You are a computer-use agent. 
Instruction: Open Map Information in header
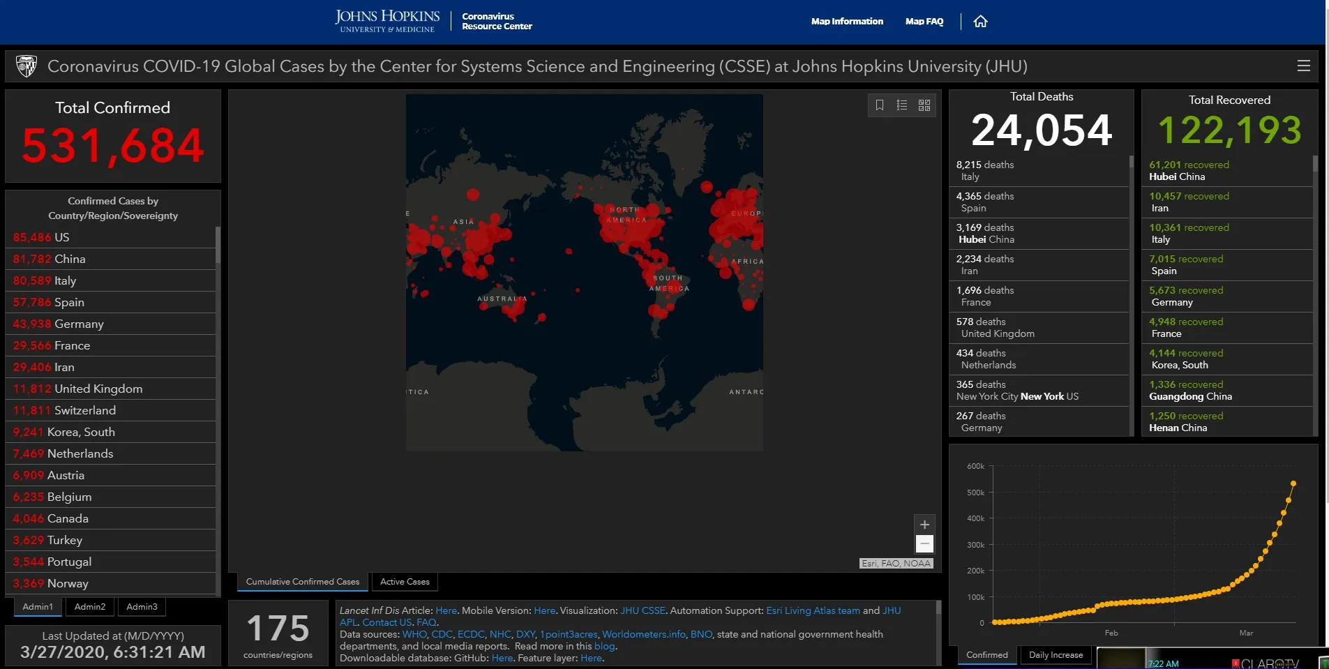847,22
